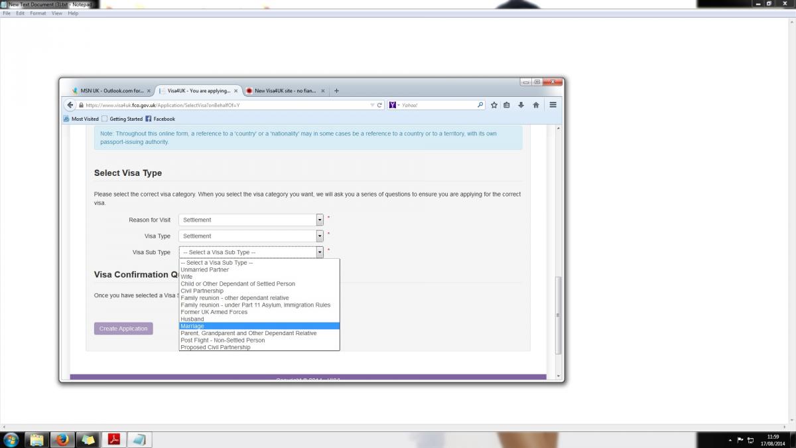Open the downloads arrow icon
The height and width of the screenshot is (448, 796).
click(521, 105)
